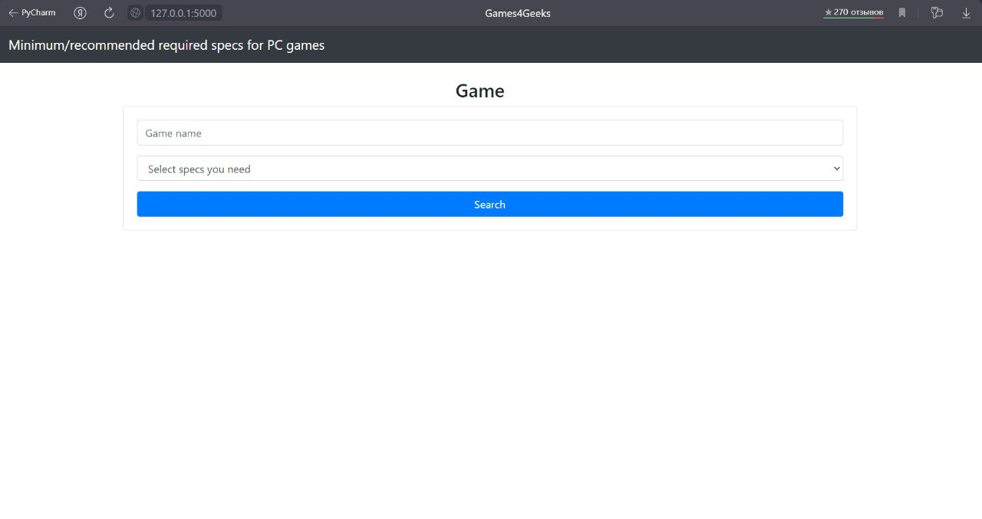Focus the Game name input field
Image resolution: width=982 pixels, height=519 pixels.
coord(489,132)
